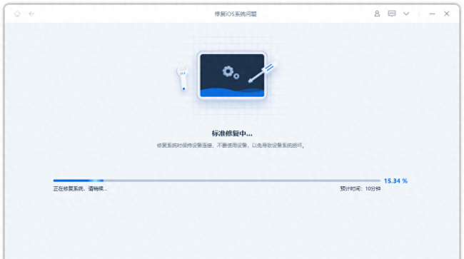Expand the title bar dropdown chevron
464x259 pixels.
coord(406,14)
